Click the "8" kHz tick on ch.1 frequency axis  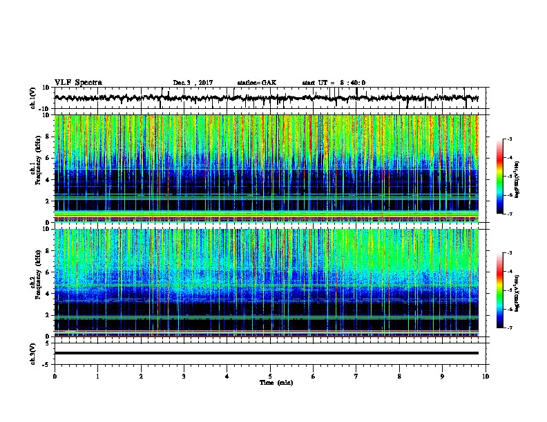coord(48,137)
